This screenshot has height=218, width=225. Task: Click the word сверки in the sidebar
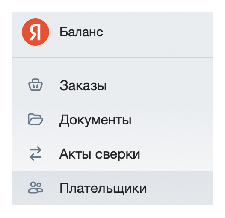[x=118, y=154]
